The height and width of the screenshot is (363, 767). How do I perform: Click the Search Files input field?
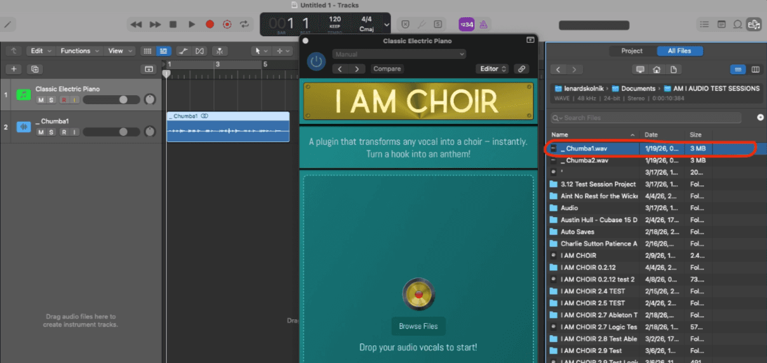tap(646, 118)
